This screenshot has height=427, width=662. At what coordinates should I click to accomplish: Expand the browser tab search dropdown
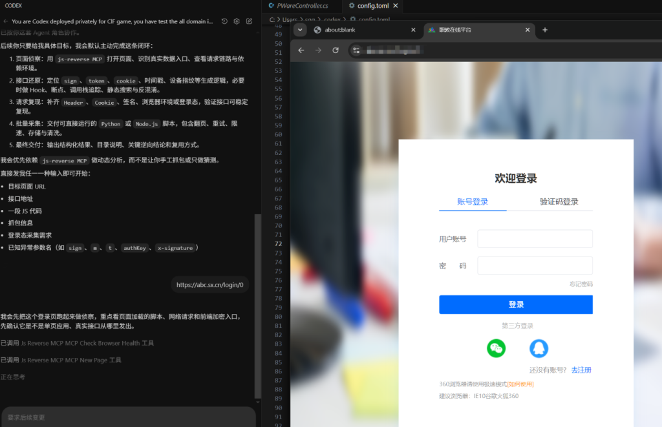coord(301,30)
